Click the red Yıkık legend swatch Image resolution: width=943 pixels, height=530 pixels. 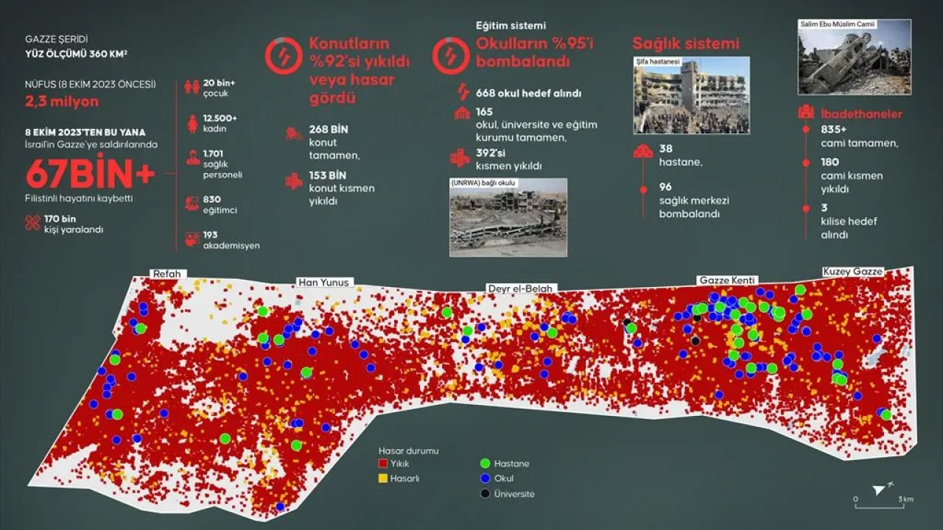pyautogui.click(x=382, y=464)
